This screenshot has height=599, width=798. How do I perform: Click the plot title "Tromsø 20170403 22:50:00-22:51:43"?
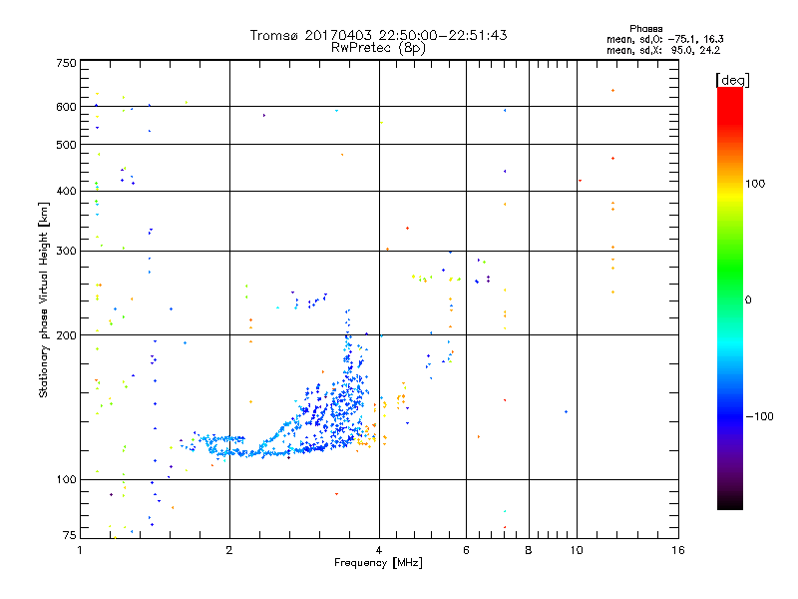pos(378,35)
